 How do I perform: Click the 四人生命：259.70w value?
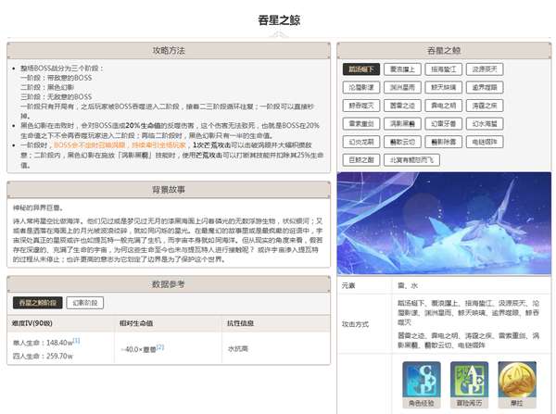43,356
